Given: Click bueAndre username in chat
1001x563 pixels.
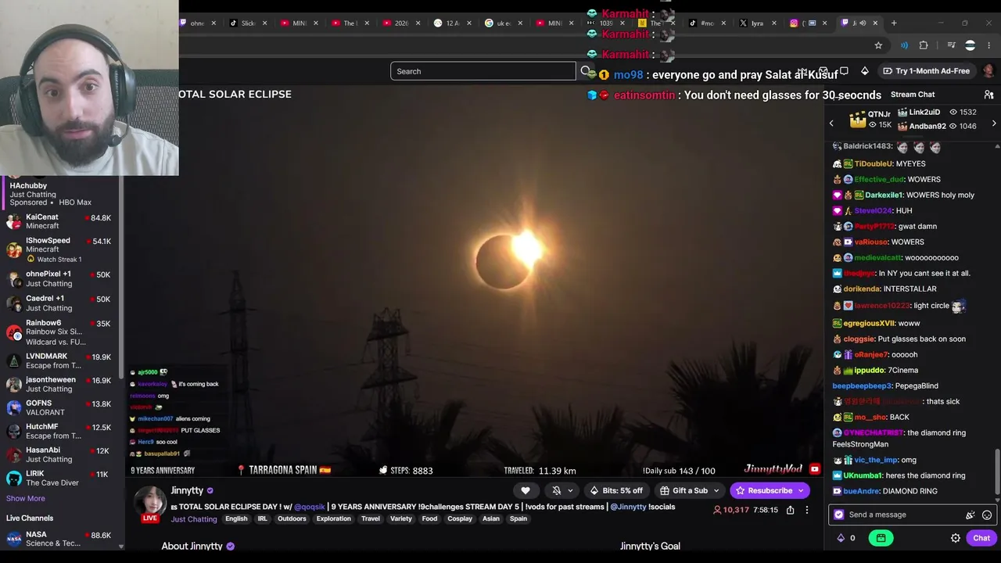Looking at the screenshot, I should coord(861,491).
